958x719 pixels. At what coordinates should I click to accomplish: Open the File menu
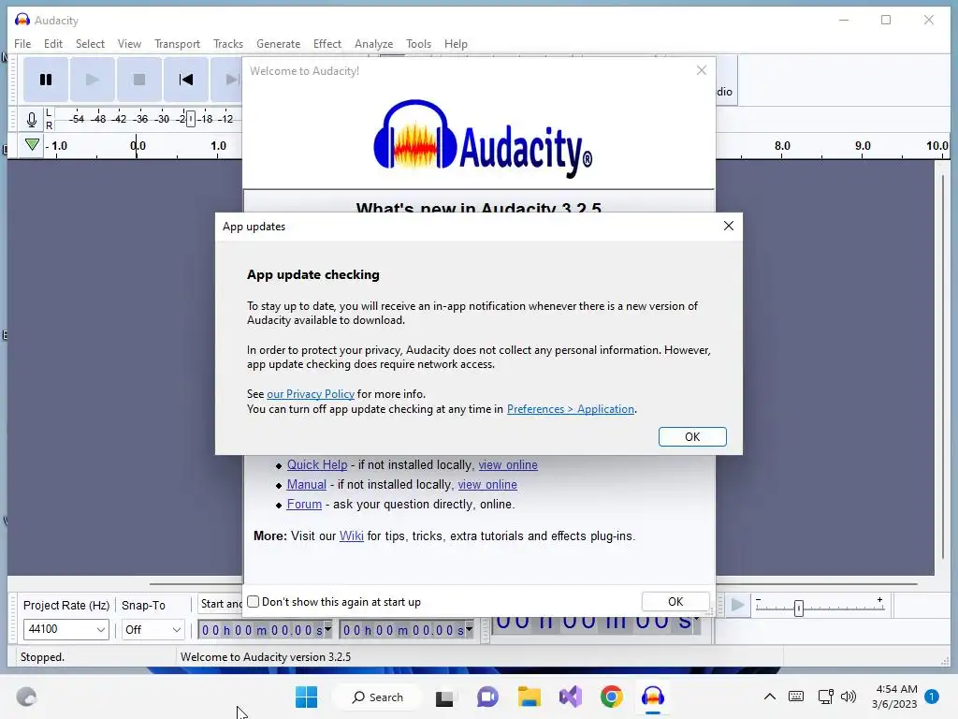pos(22,44)
